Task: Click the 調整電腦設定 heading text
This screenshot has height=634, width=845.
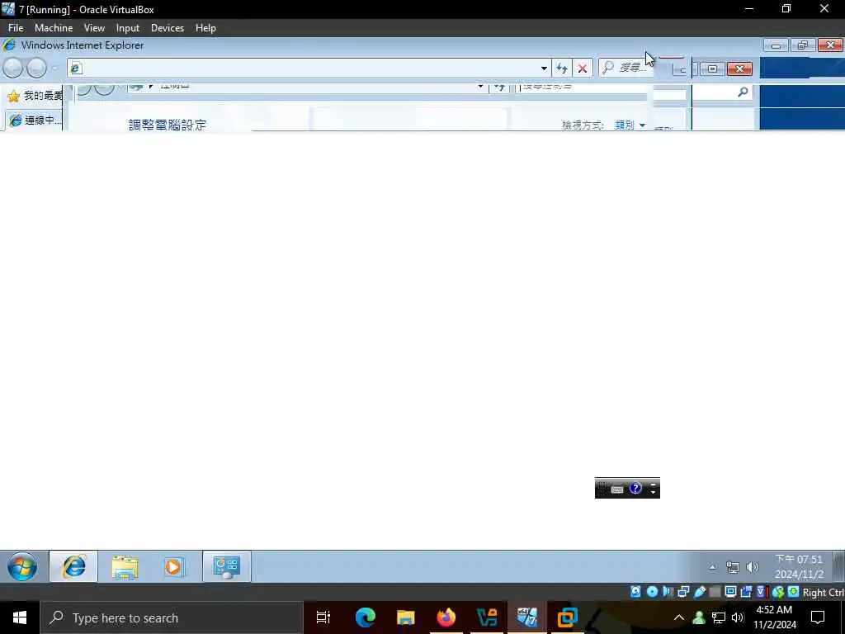Action: 168,125
